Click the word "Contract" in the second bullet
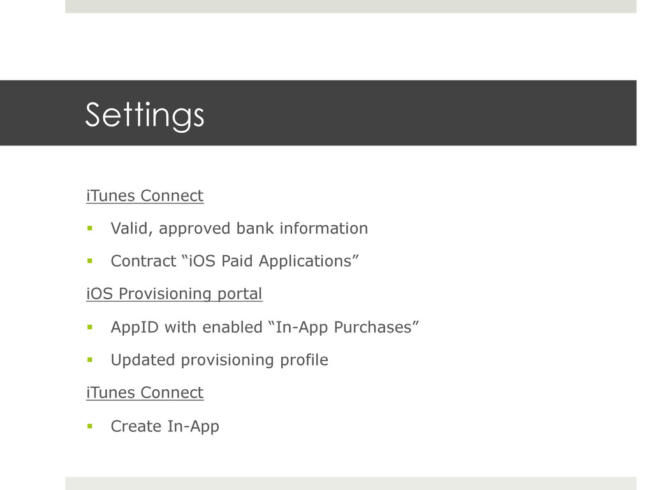Viewport: 653px width, 490px height. [143, 261]
